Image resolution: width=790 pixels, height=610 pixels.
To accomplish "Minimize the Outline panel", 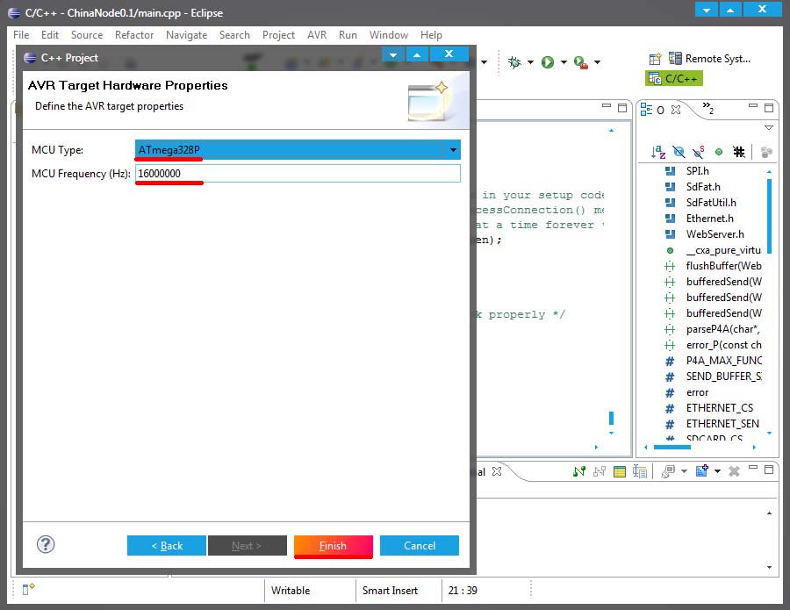I will click(x=753, y=106).
